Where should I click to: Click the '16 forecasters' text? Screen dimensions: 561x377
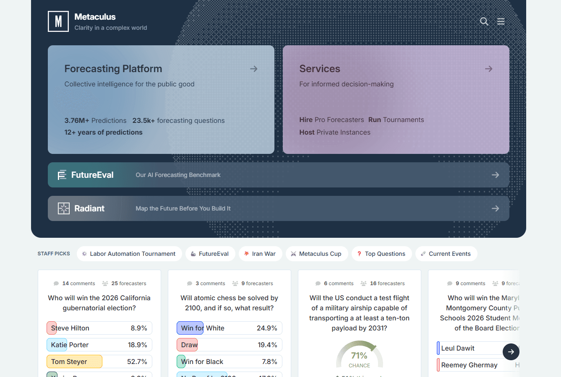pos(387,283)
